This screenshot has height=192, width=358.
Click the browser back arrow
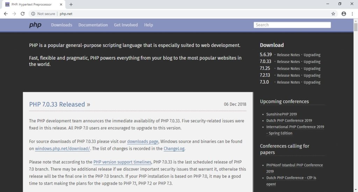tap(6, 14)
